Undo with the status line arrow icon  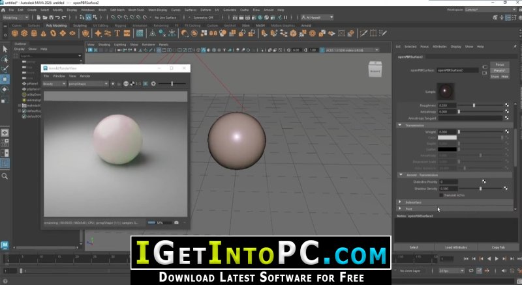(x=57, y=18)
